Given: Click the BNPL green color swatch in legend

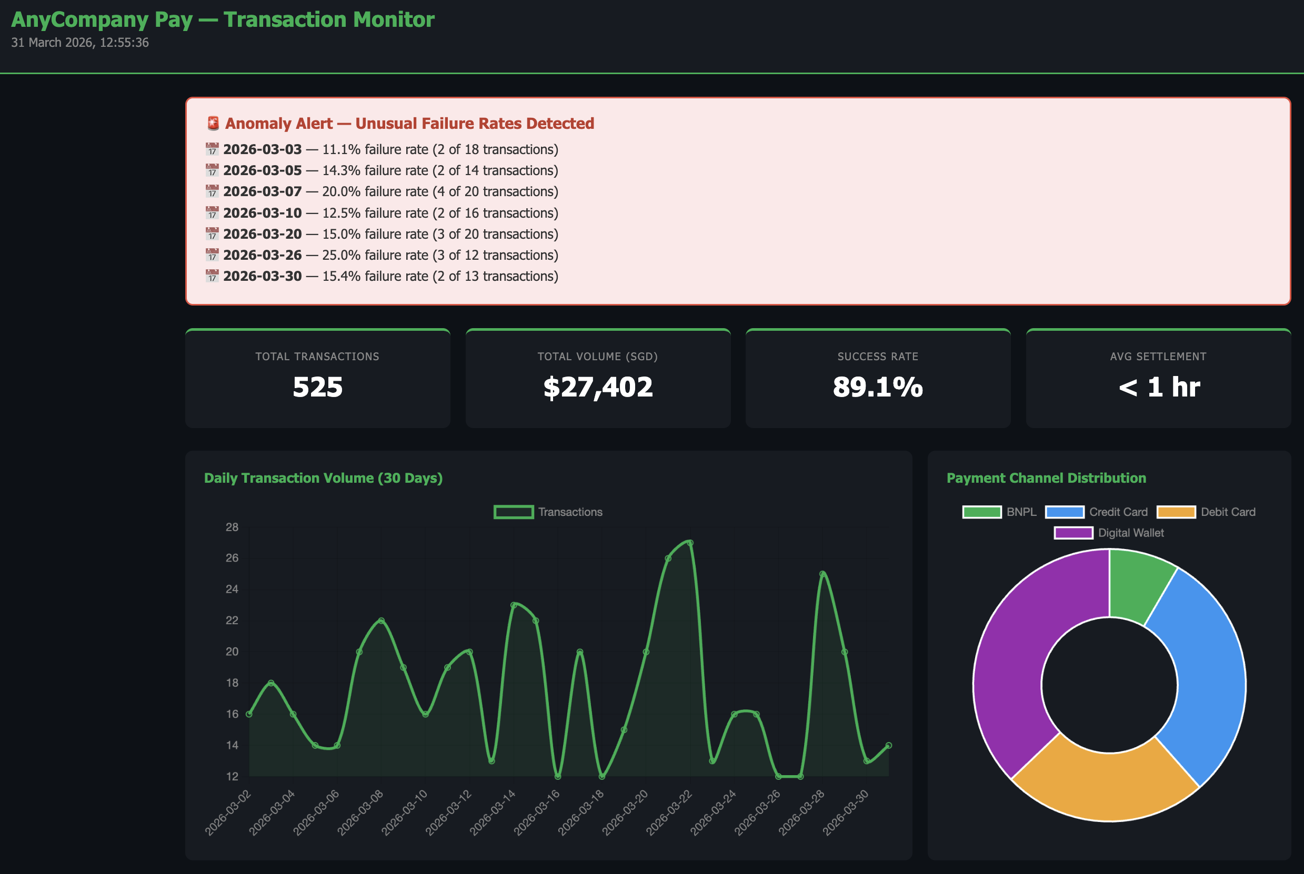Looking at the screenshot, I should pos(981,512).
